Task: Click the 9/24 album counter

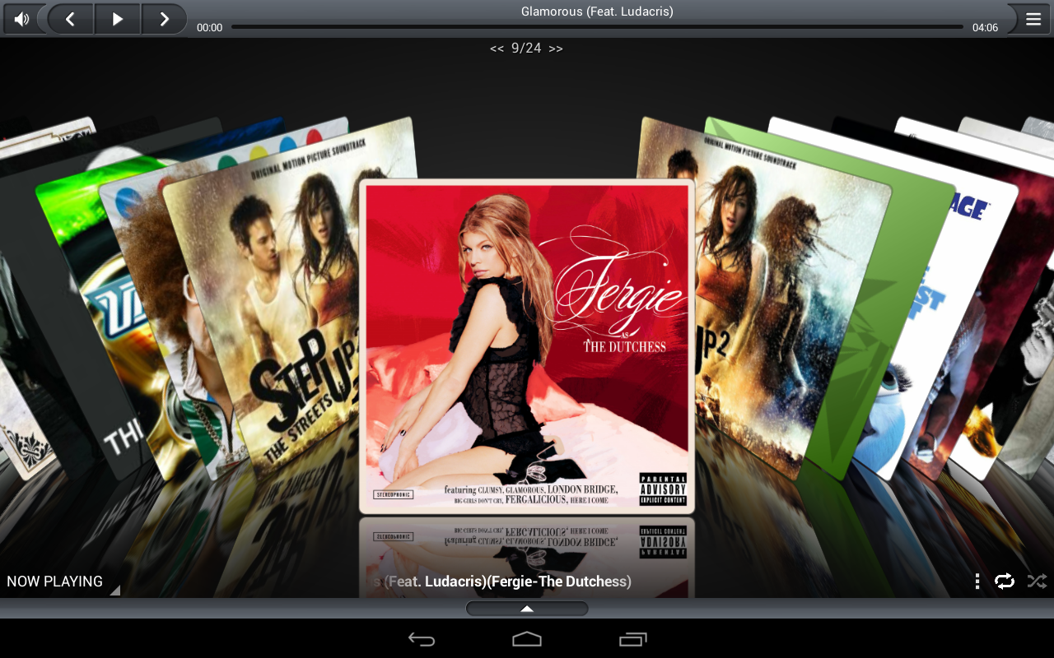Action: click(x=526, y=49)
